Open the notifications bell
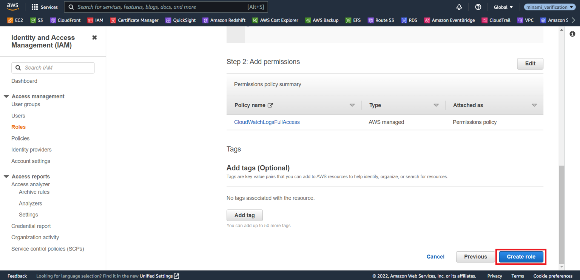580x280 pixels. (x=459, y=7)
